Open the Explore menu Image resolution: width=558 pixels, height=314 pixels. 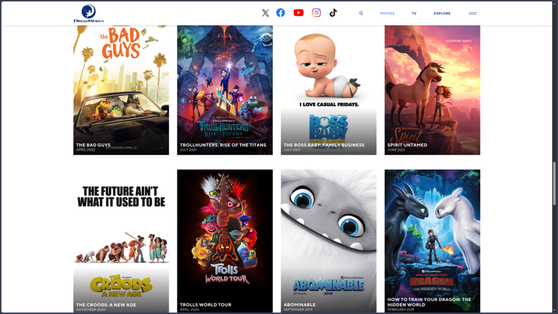[x=442, y=13]
